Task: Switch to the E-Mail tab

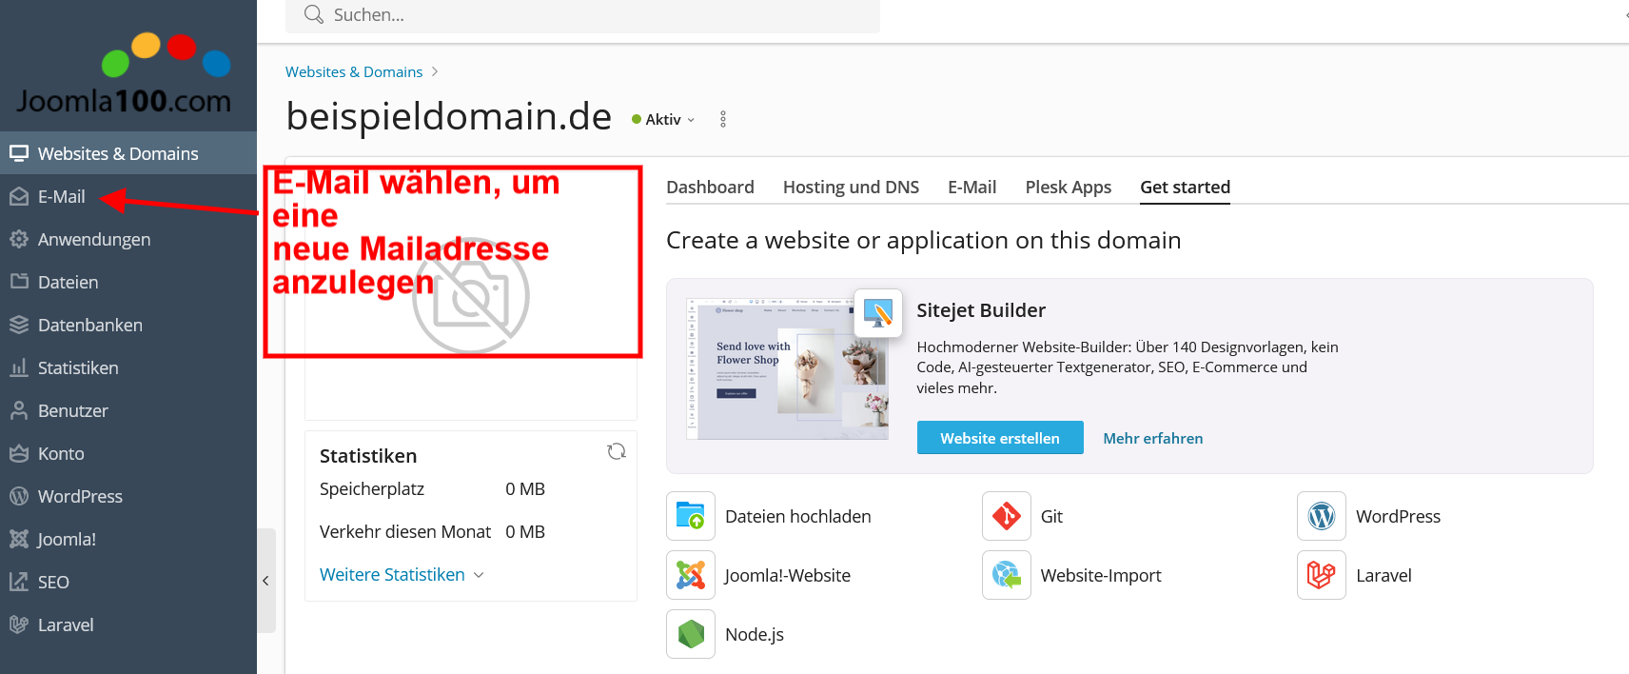Action: pos(972,187)
